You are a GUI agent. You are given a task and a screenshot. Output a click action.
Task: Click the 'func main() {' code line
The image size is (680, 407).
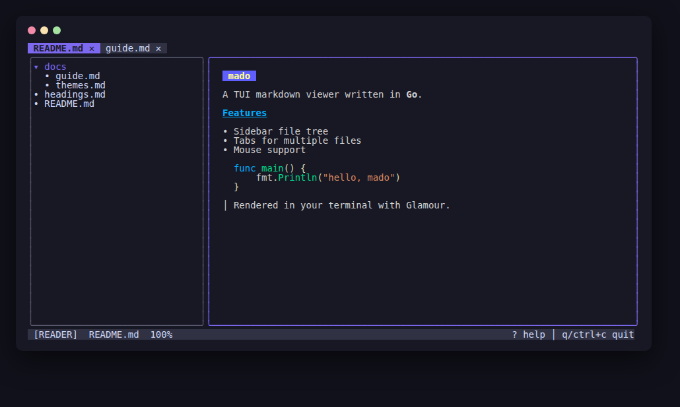pyautogui.click(x=269, y=168)
